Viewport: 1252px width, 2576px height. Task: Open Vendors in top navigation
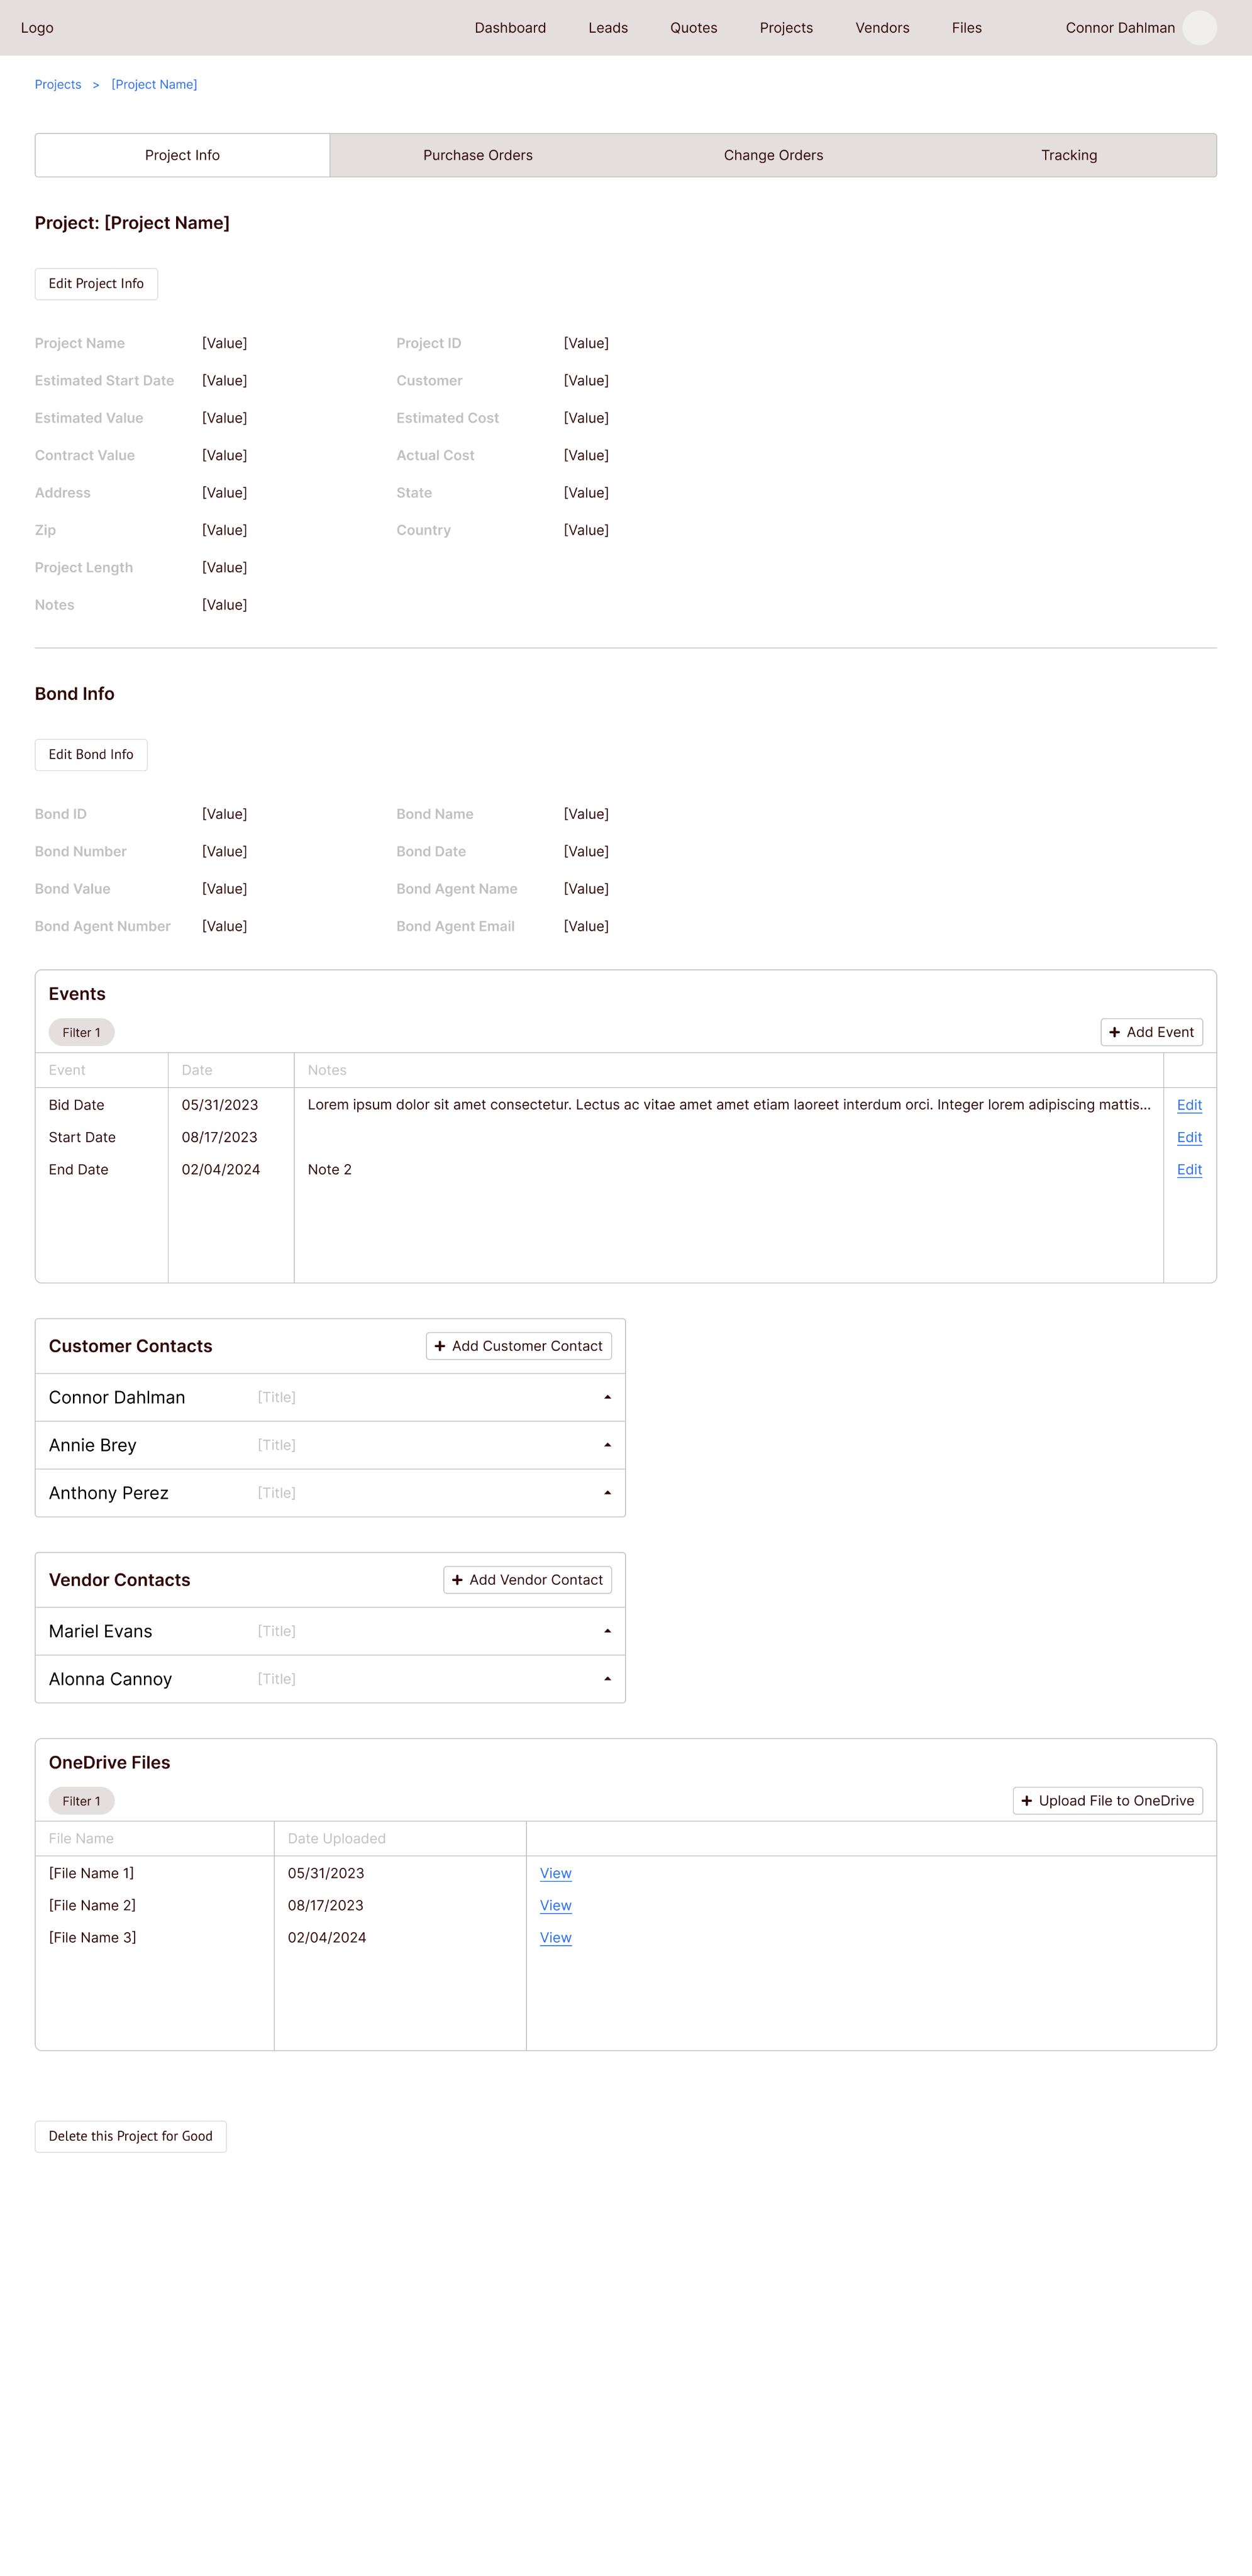(x=882, y=28)
